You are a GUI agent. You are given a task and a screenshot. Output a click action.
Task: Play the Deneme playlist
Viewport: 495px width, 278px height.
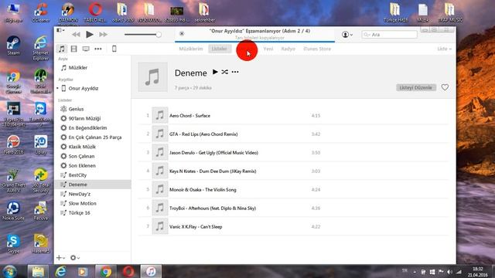point(215,72)
